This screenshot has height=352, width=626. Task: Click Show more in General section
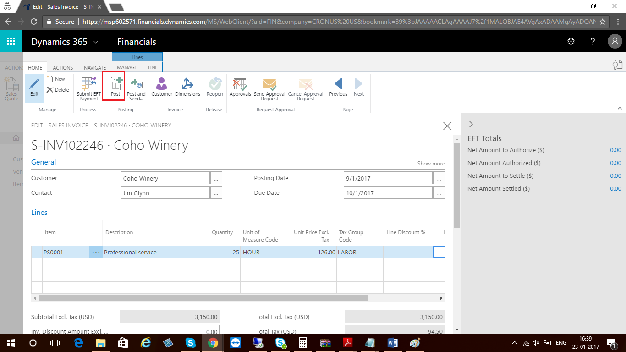[x=431, y=164]
